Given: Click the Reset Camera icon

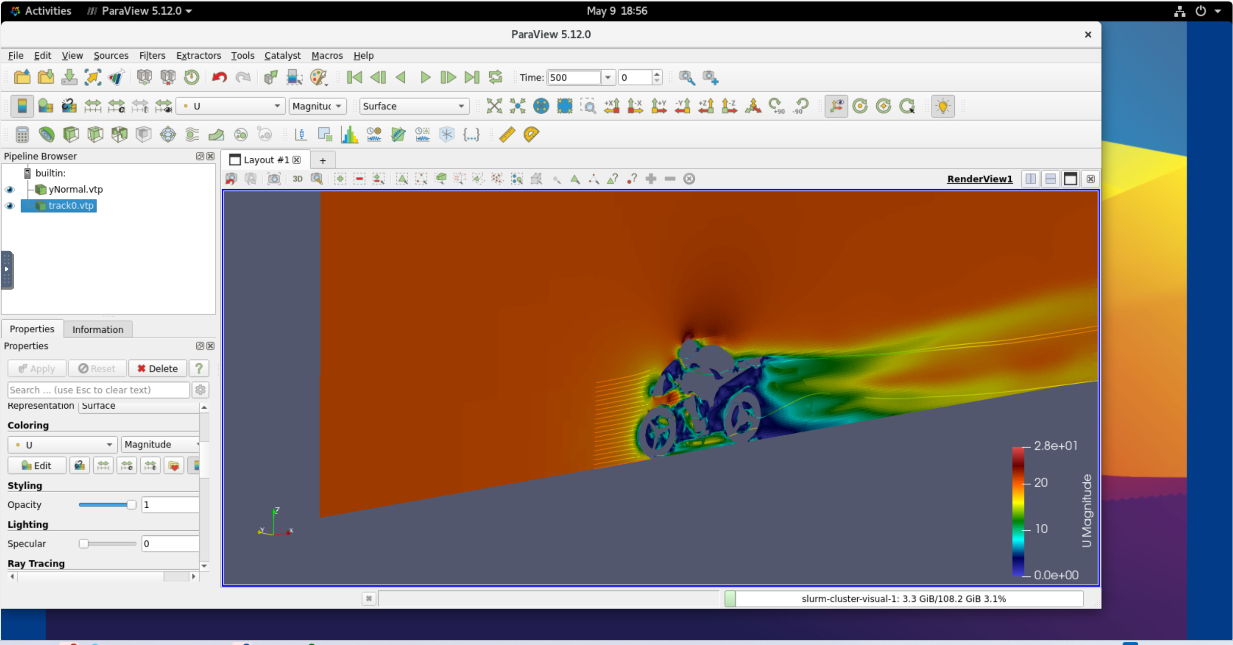Looking at the screenshot, I should click(x=494, y=106).
